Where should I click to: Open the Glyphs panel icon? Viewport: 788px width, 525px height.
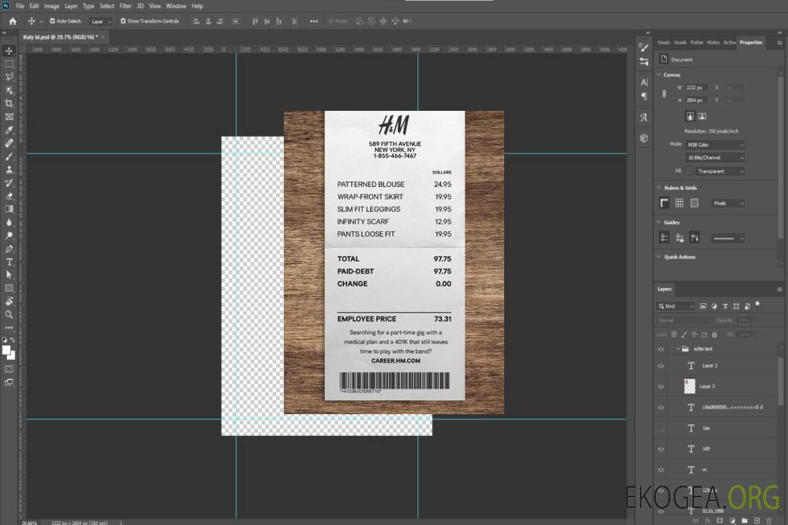644,117
